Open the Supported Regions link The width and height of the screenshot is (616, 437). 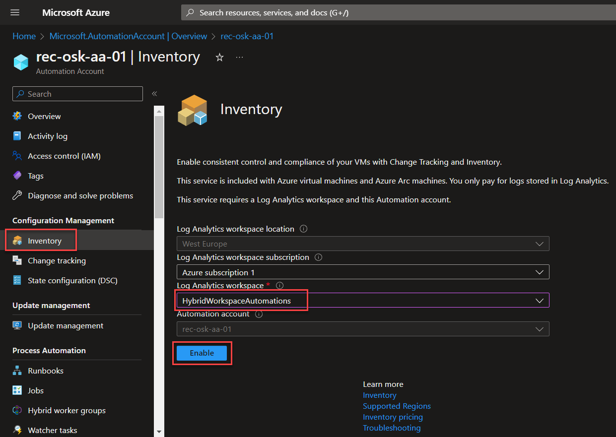397,406
